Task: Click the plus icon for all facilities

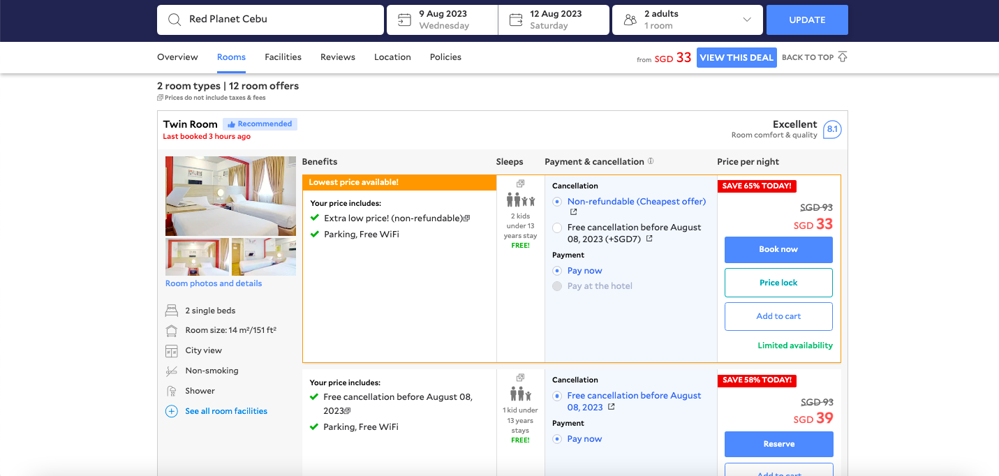Action: [x=172, y=411]
